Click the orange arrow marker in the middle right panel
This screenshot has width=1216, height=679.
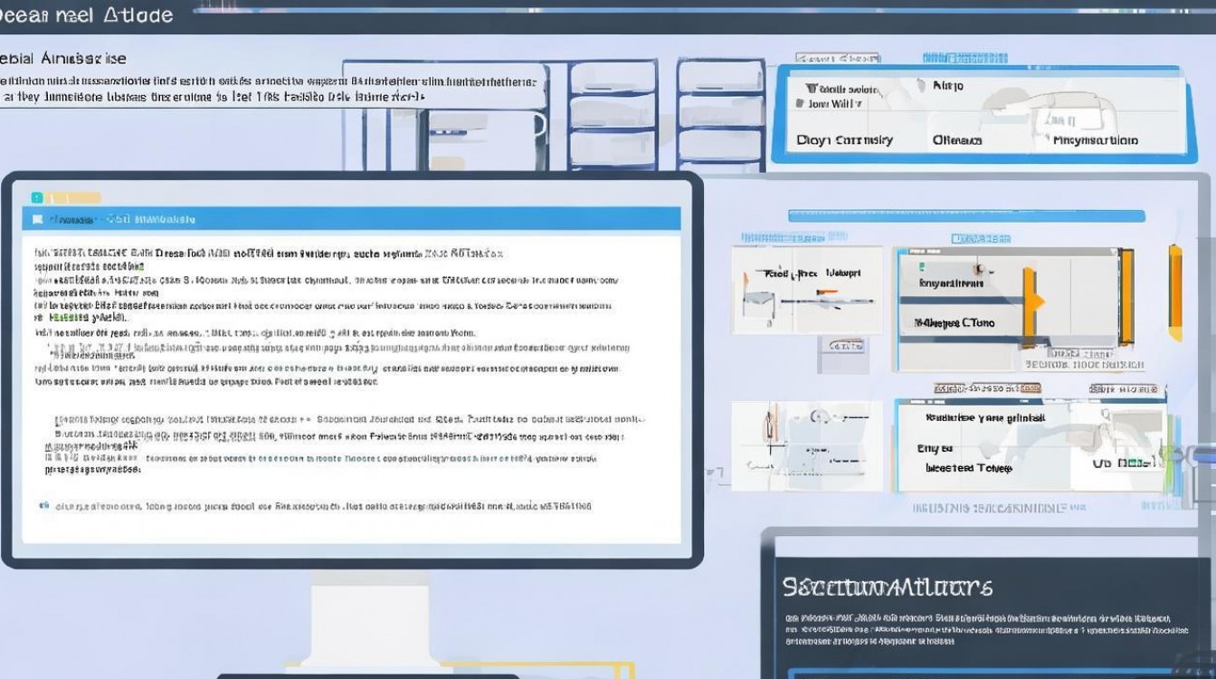(1033, 301)
